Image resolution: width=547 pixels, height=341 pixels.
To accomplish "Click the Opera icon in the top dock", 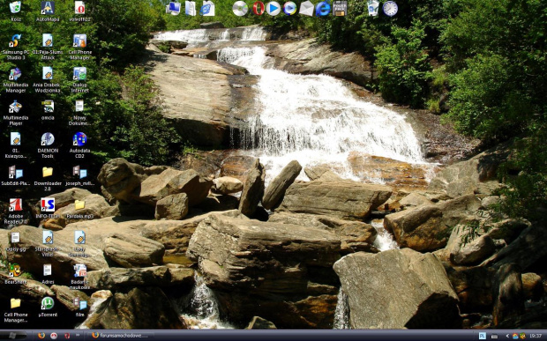I will 259,8.
